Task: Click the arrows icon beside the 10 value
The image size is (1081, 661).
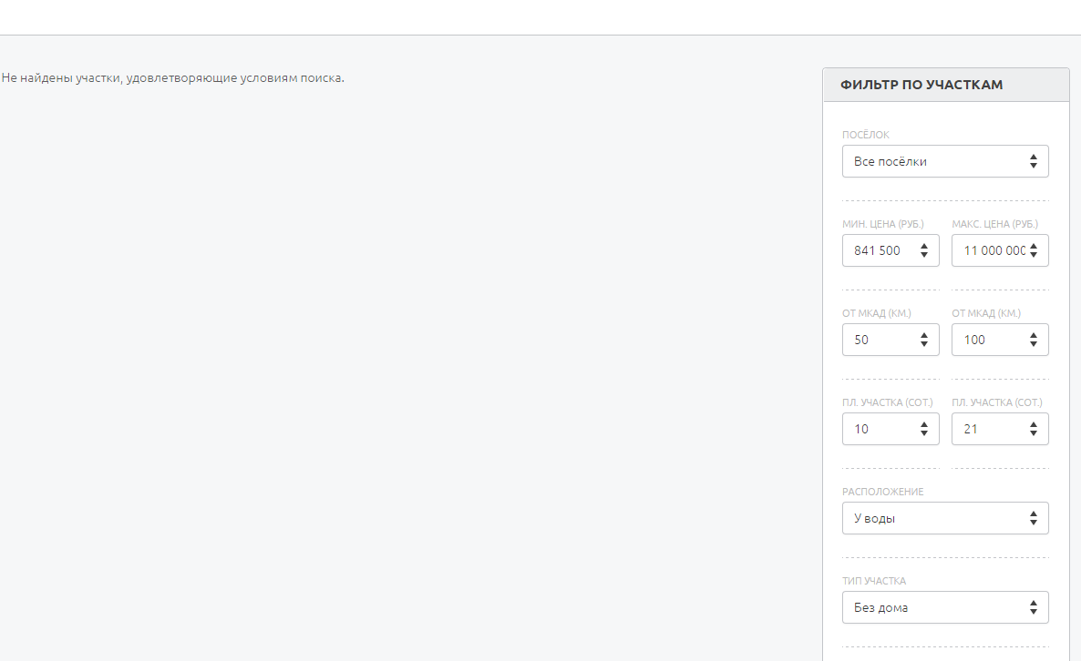Action: pos(924,429)
